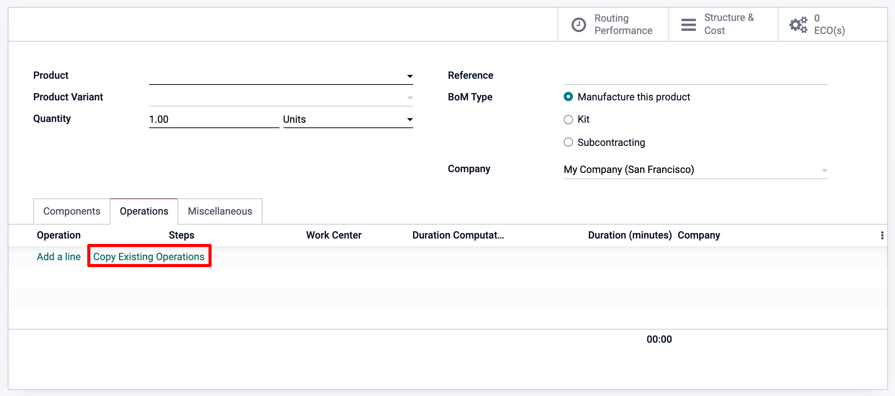Switch to the Miscellaneous tab
This screenshot has width=895, height=396.
pyautogui.click(x=220, y=211)
